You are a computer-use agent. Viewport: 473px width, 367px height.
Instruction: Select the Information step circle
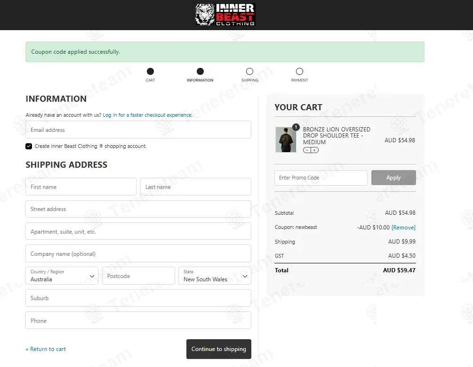pyautogui.click(x=200, y=71)
